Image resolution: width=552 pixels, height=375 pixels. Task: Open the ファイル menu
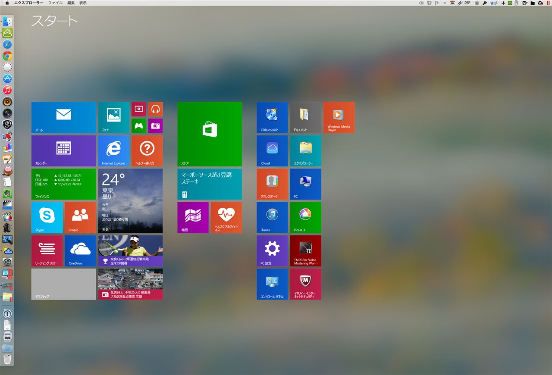pyautogui.click(x=55, y=3)
